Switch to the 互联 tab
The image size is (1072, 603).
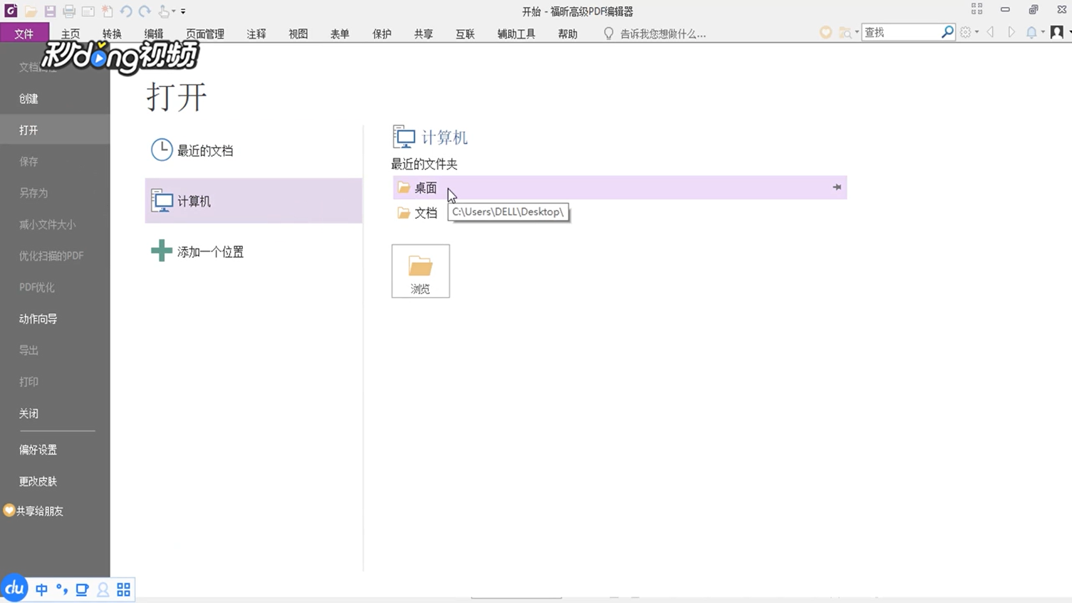click(x=465, y=33)
